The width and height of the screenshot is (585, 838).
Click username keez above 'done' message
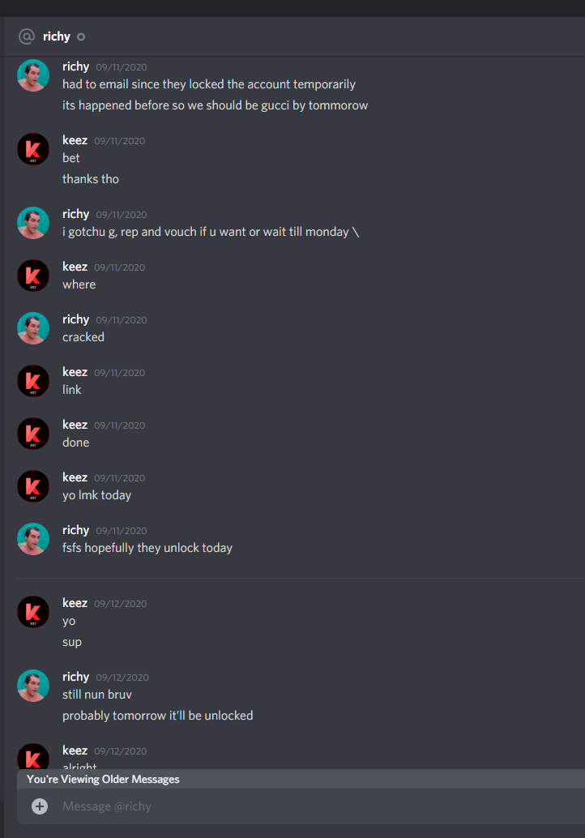click(x=75, y=425)
